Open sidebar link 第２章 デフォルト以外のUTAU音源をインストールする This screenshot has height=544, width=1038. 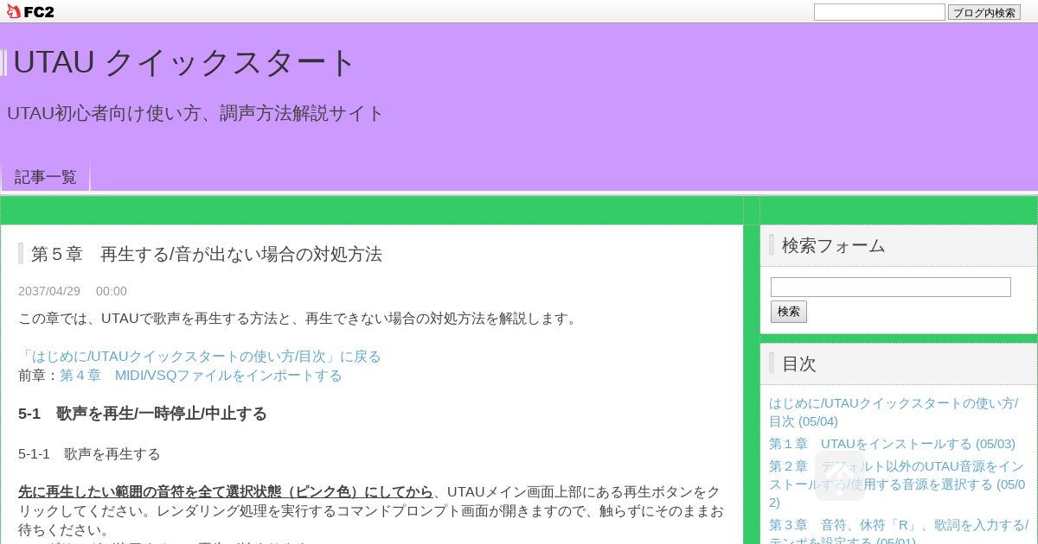pos(897,484)
